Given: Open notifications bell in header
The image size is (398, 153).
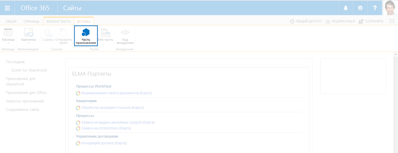Looking at the screenshot, I should click(x=346, y=8).
